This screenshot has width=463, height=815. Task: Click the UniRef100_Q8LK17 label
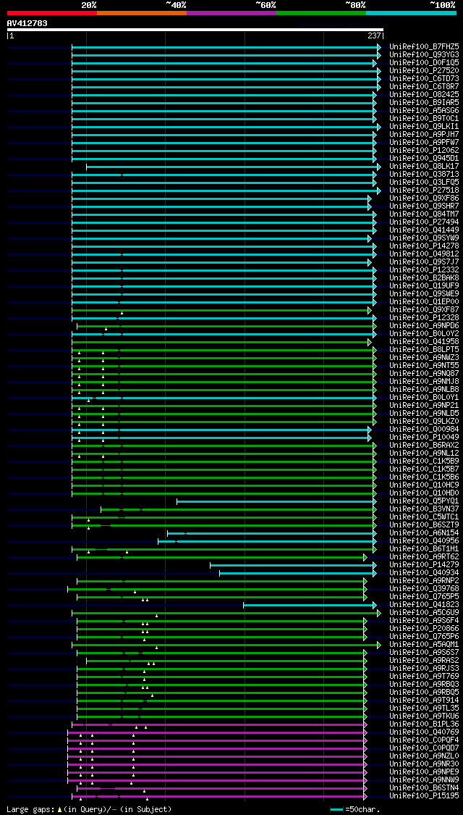point(424,167)
